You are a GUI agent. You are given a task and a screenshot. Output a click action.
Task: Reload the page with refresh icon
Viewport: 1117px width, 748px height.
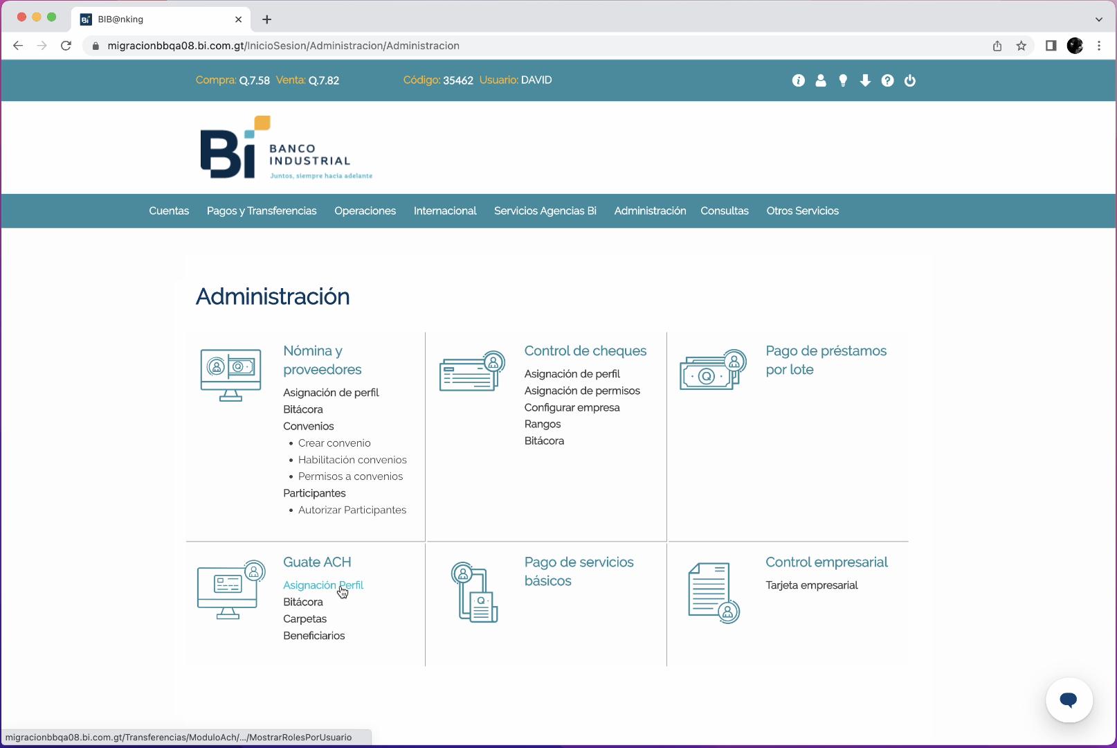pyautogui.click(x=66, y=46)
